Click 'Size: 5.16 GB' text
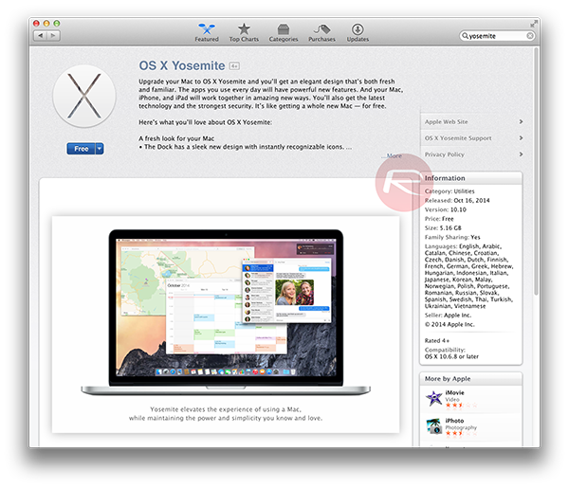 pos(443,228)
